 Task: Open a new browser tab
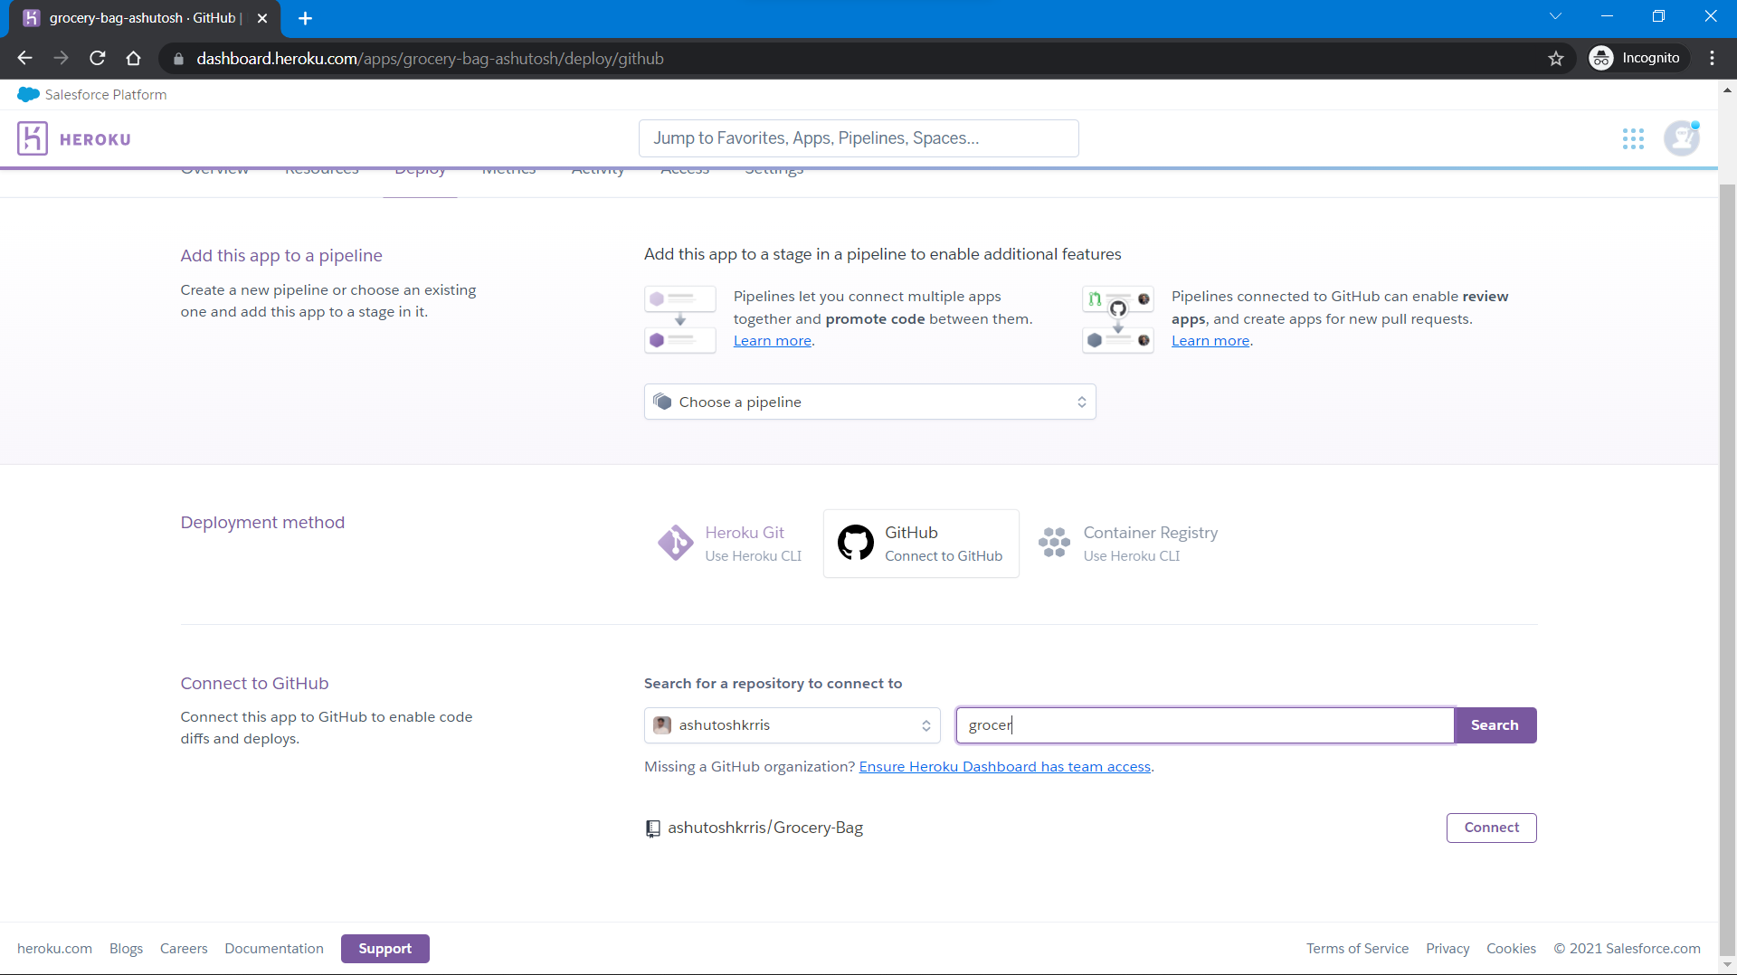tap(305, 18)
